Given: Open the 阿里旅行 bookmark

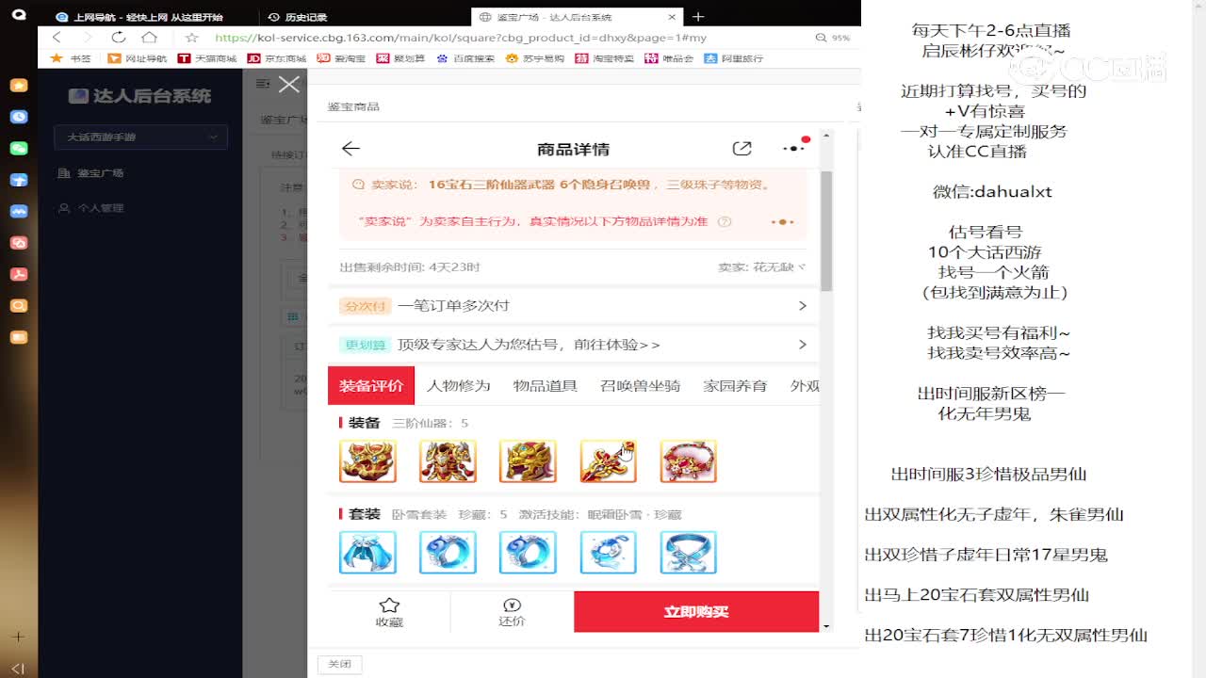Looking at the screenshot, I should [x=733, y=58].
